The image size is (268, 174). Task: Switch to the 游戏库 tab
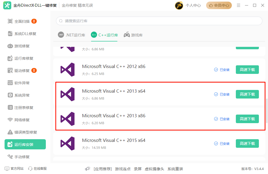133,35
